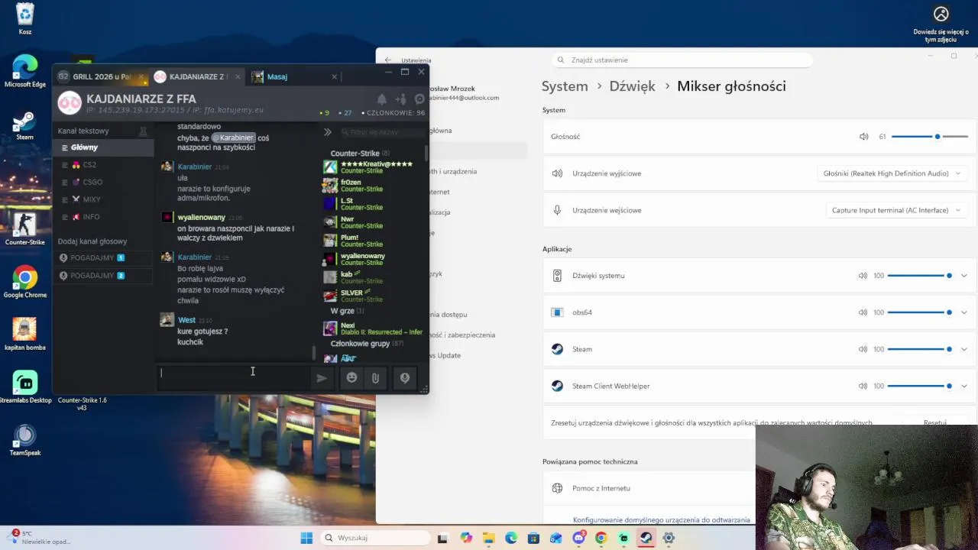Adjust Dźwięki systemu volume slider
This screenshot has height=550, width=978.
(x=920, y=276)
